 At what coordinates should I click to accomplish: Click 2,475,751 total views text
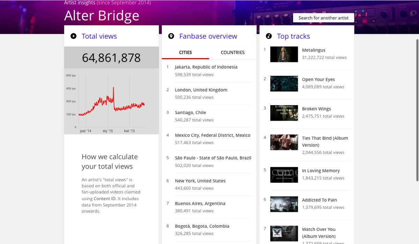(323, 116)
